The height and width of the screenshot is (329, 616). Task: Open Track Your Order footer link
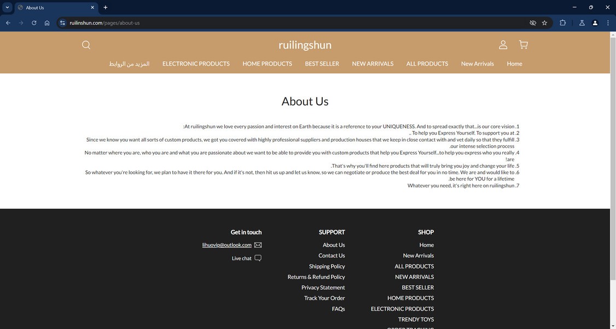[324, 298]
